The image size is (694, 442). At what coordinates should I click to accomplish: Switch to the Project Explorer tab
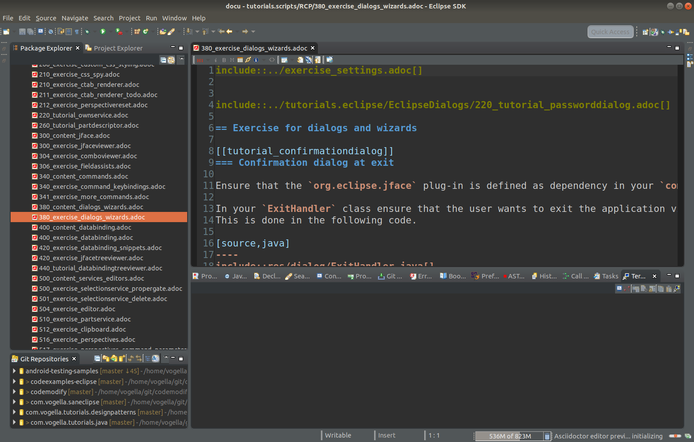(x=118, y=48)
